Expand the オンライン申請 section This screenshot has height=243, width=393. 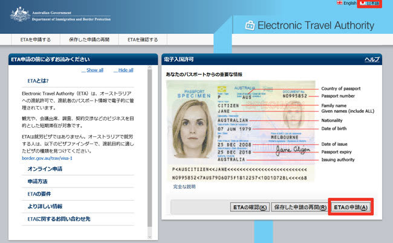click(45, 169)
